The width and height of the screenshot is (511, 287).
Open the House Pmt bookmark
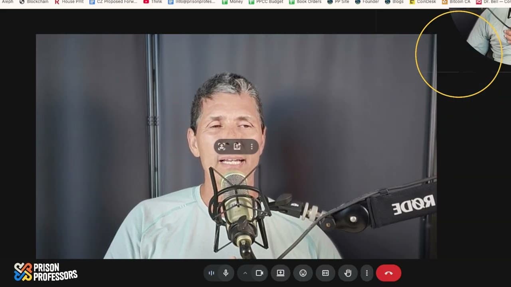tap(69, 2)
